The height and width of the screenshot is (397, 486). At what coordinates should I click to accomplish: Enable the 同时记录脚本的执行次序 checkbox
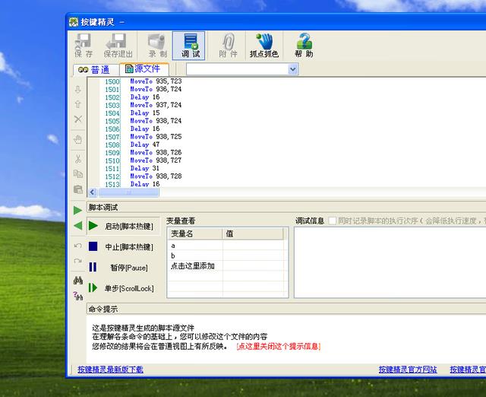point(331,221)
